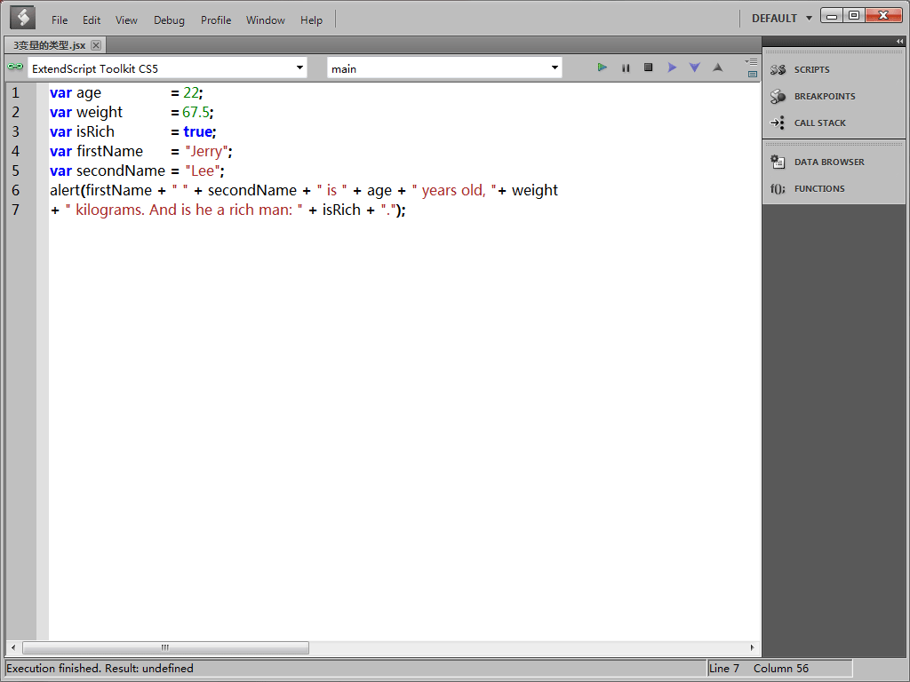The width and height of the screenshot is (910, 682).
Task: Open the DEFAULT workspace dropdown
Action: (x=781, y=19)
